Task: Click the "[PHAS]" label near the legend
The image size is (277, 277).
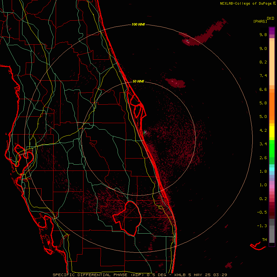Action: click(x=260, y=21)
